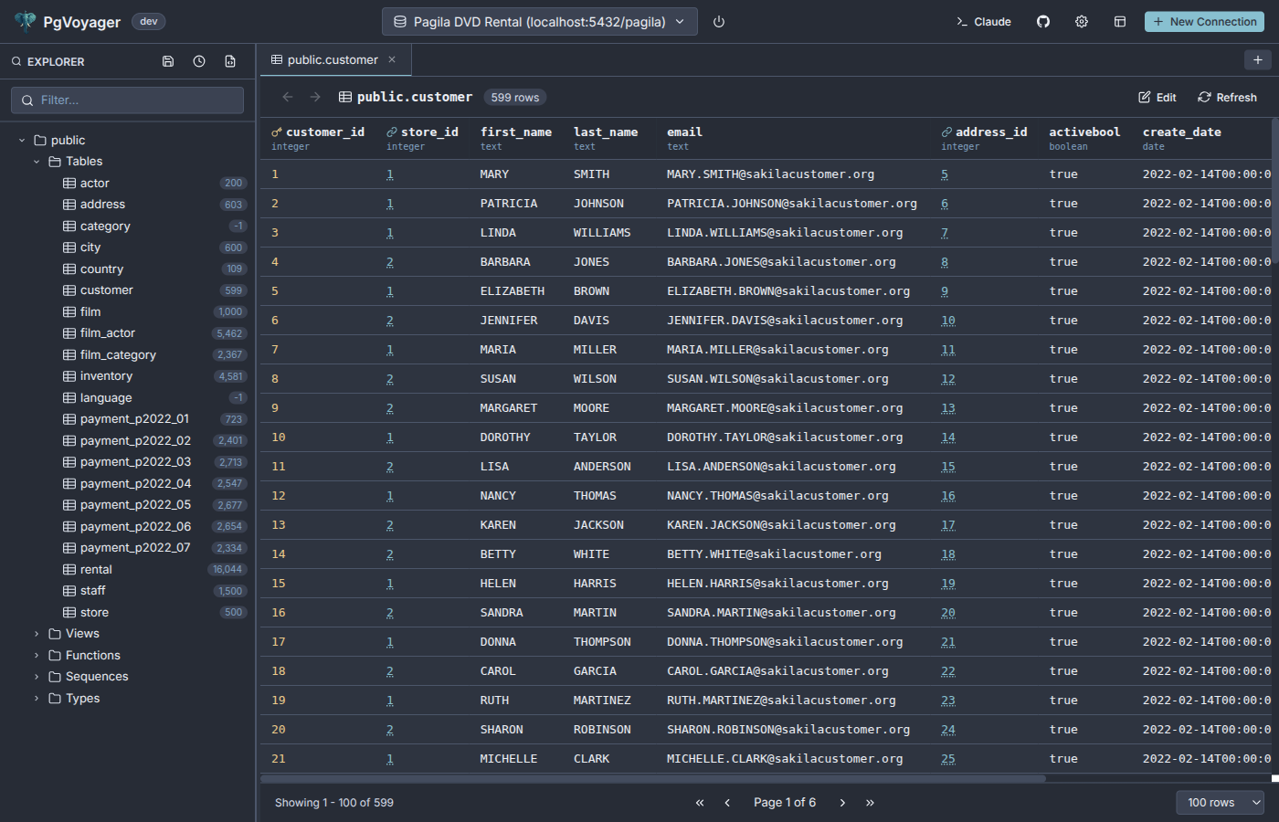Click in the Explorer filter field

pos(126,100)
